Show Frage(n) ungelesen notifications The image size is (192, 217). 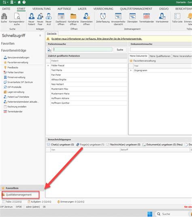(90, 145)
